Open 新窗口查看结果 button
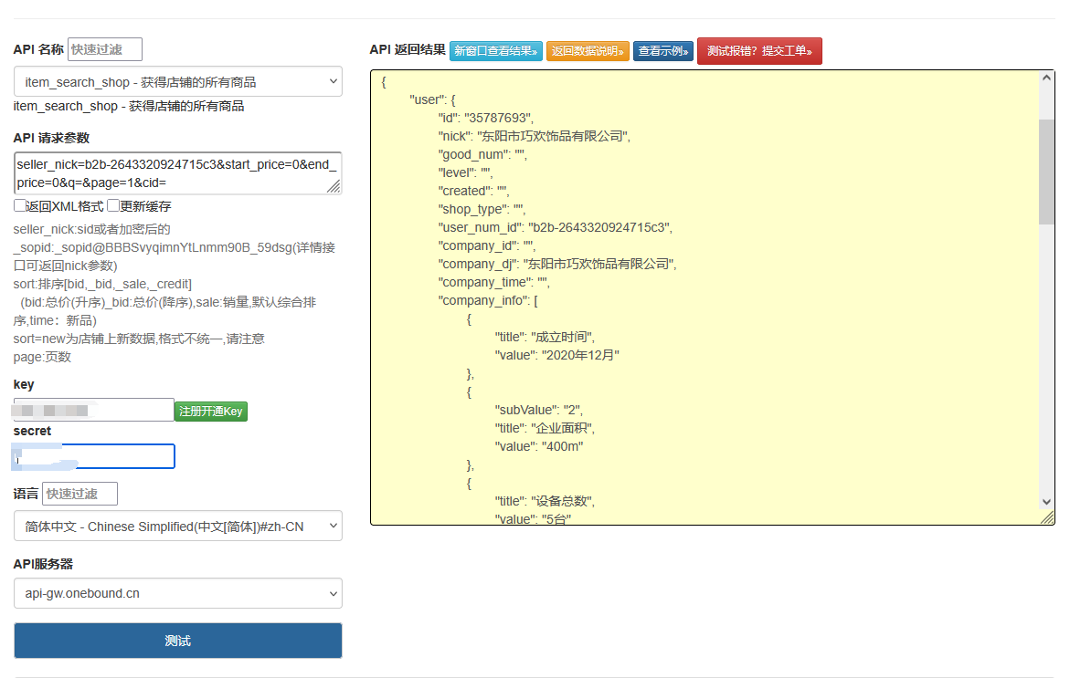Image resolution: width=1070 pixels, height=678 pixels. [x=496, y=51]
